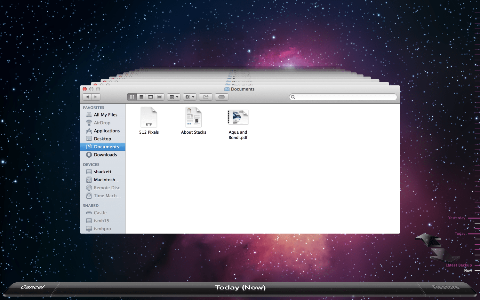Switch to list view mode
This screenshot has width=480, height=300.
(x=141, y=97)
